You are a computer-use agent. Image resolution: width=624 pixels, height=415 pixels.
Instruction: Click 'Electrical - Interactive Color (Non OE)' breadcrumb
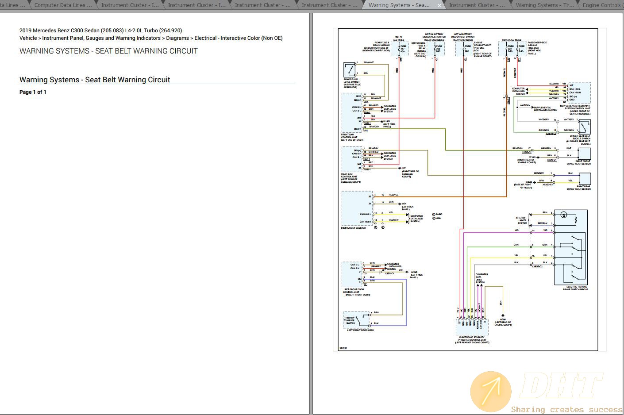point(239,38)
